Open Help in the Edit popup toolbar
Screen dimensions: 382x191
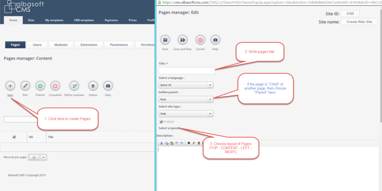[x=215, y=40]
